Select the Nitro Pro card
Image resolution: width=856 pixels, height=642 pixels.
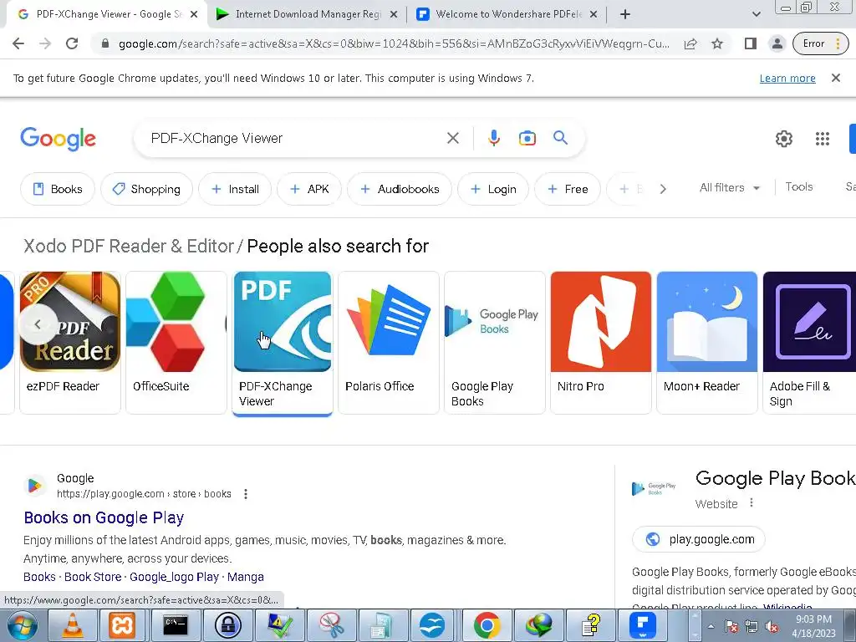point(600,342)
